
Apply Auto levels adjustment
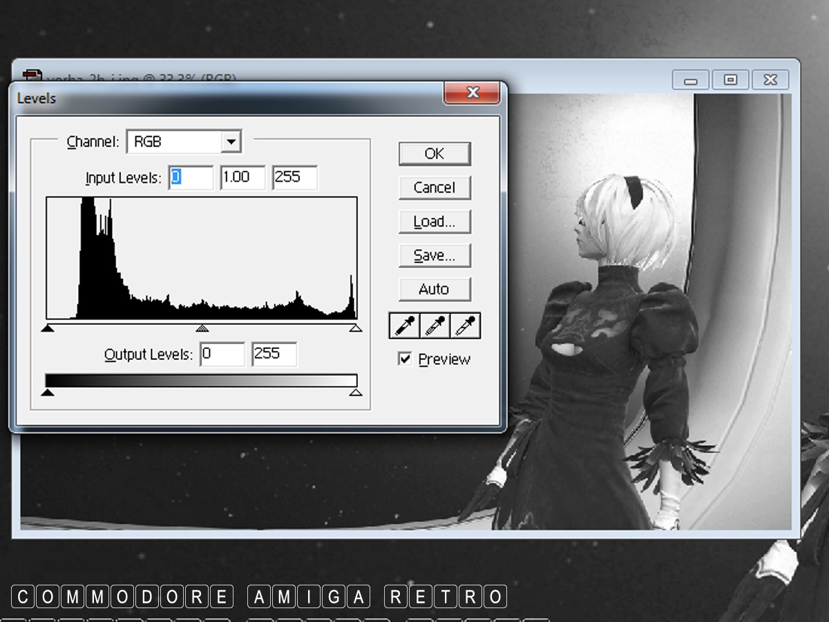pos(435,289)
